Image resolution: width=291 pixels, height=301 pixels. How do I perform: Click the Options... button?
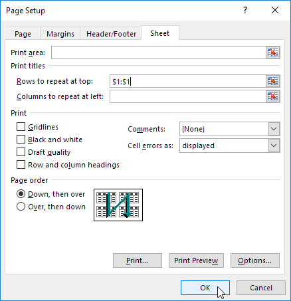[x=255, y=260]
